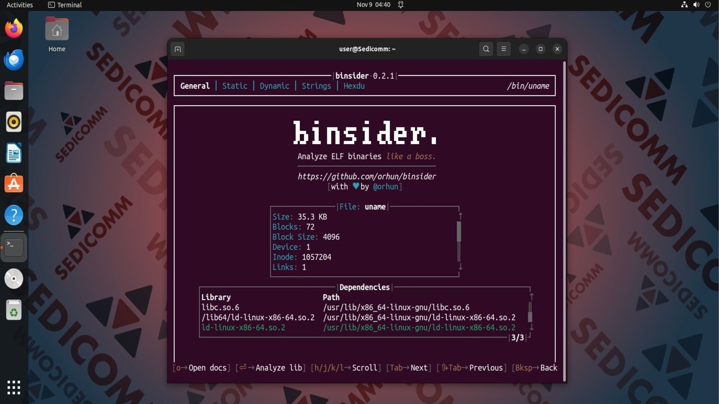Image resolution: width=719 pixels, height=404 pixels.
Task: Switch to the Strings tab
Action: point(316,86)
